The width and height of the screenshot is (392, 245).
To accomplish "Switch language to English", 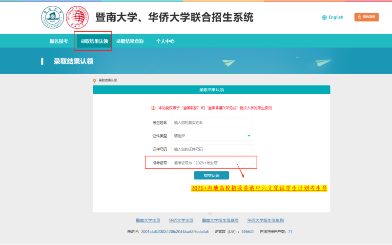I will tap(336, 17).
